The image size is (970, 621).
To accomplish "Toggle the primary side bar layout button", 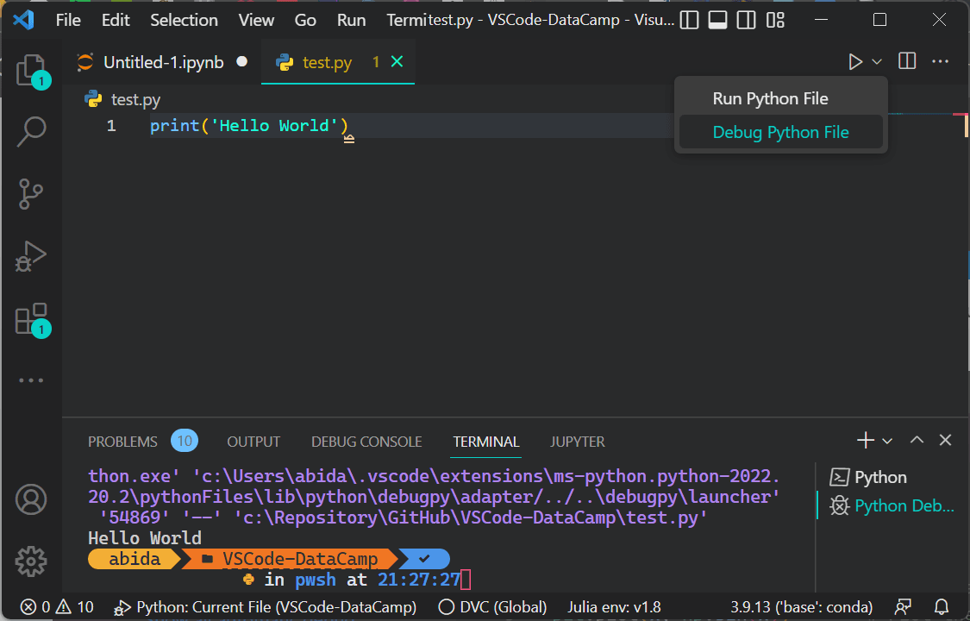I will click(689, 20).
